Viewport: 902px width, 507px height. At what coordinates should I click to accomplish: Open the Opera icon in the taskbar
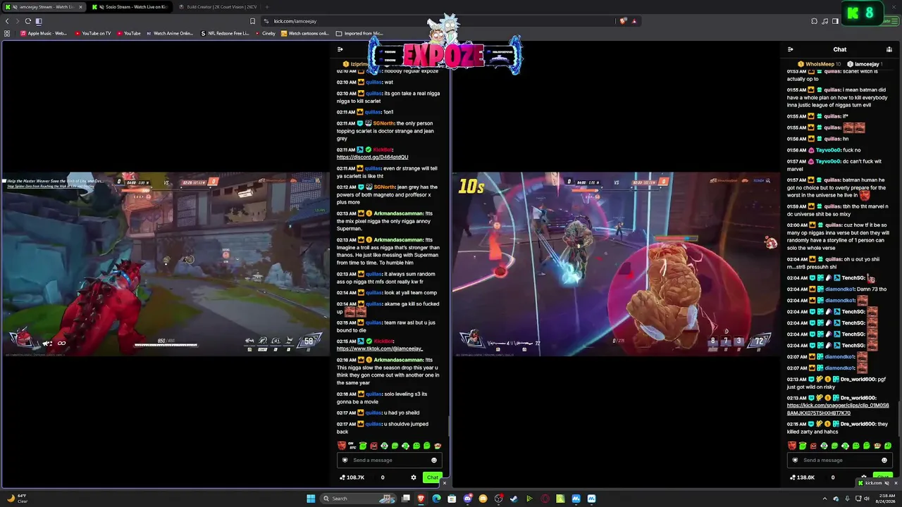545,499
